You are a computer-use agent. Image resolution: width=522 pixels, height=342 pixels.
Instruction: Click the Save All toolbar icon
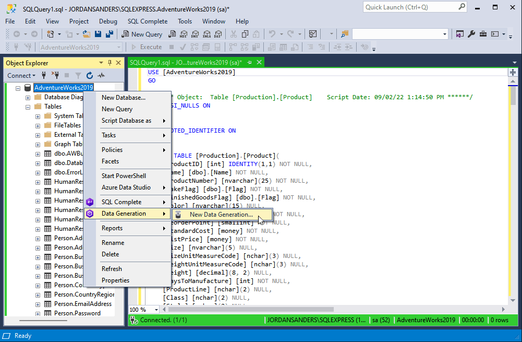click(x=109, y=34)
